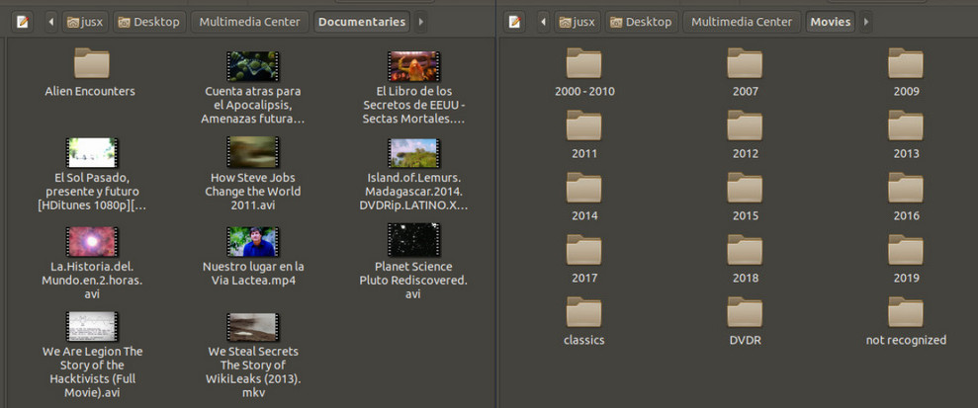Open the 2007 folder
Viewport: 978px width, 408px height.
pyautogui.click(x=745, y=63)
